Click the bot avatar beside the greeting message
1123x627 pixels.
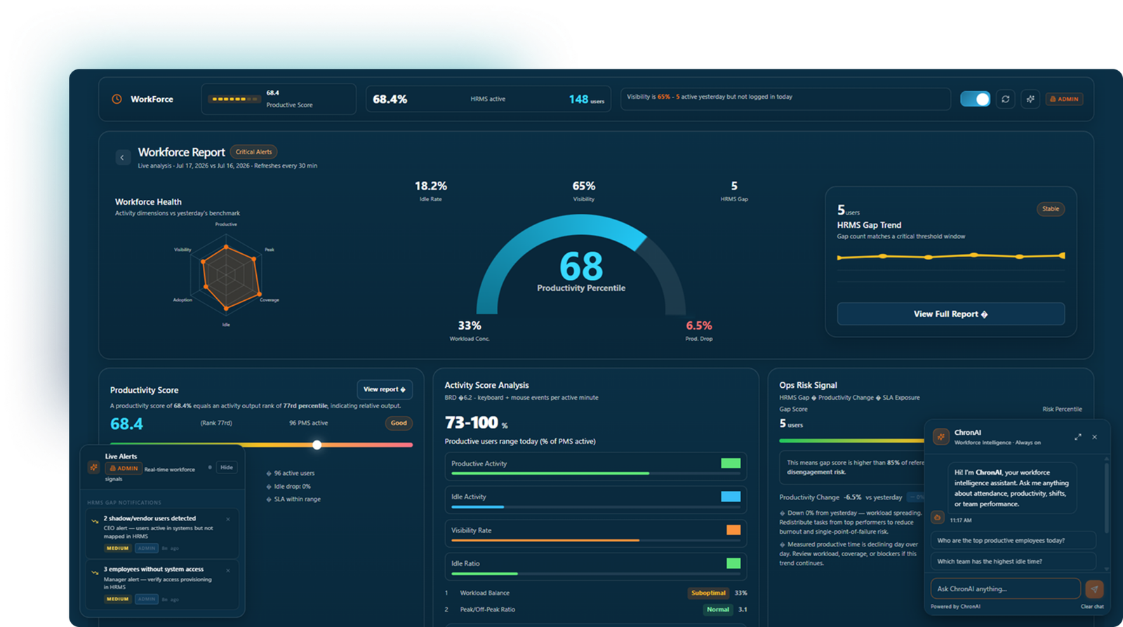(937, 517)
